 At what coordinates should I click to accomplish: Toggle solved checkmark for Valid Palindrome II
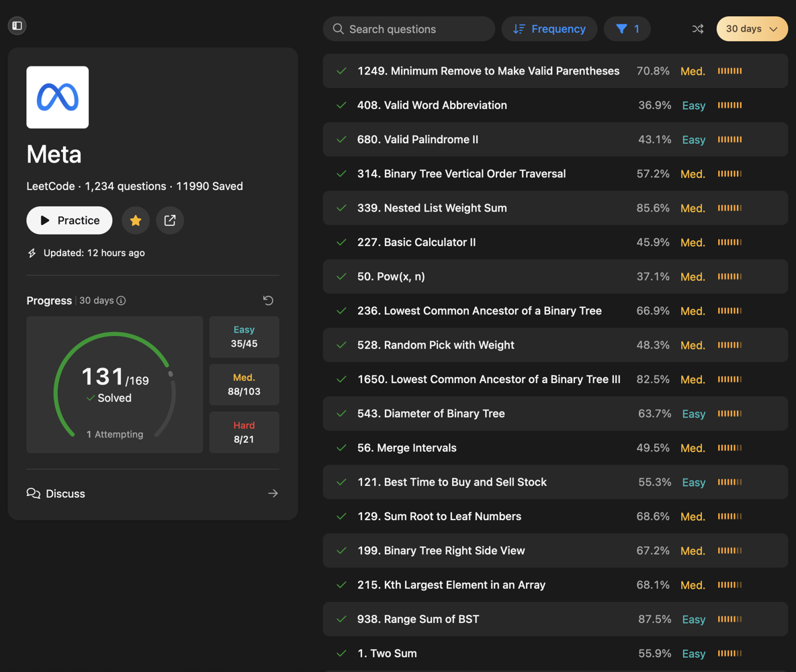point(342,140)
